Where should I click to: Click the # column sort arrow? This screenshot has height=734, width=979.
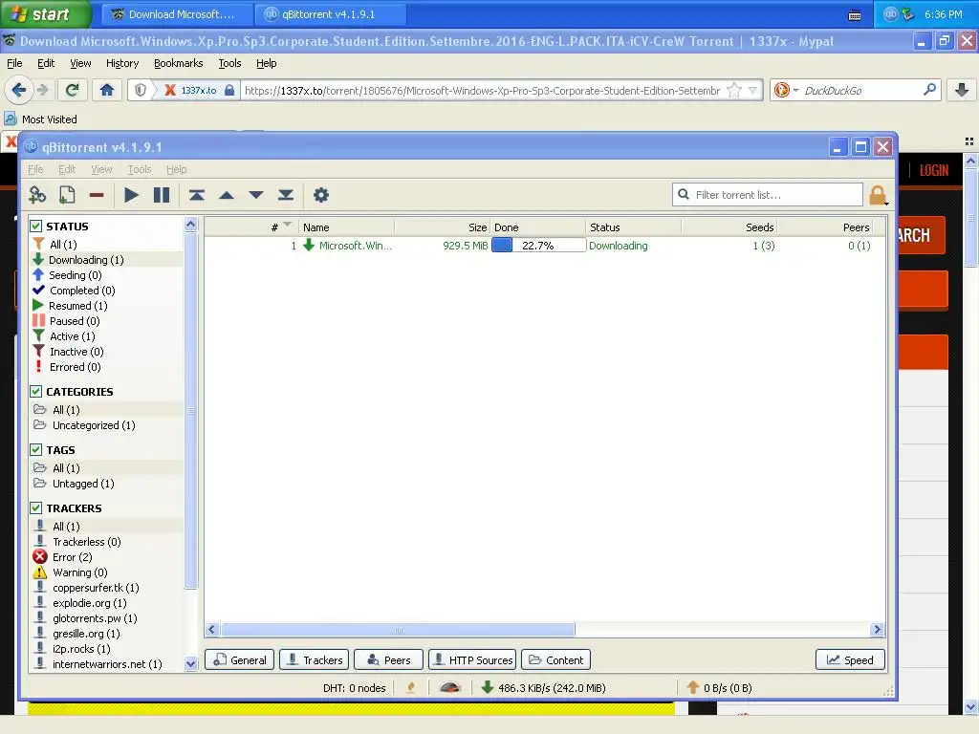287,224
